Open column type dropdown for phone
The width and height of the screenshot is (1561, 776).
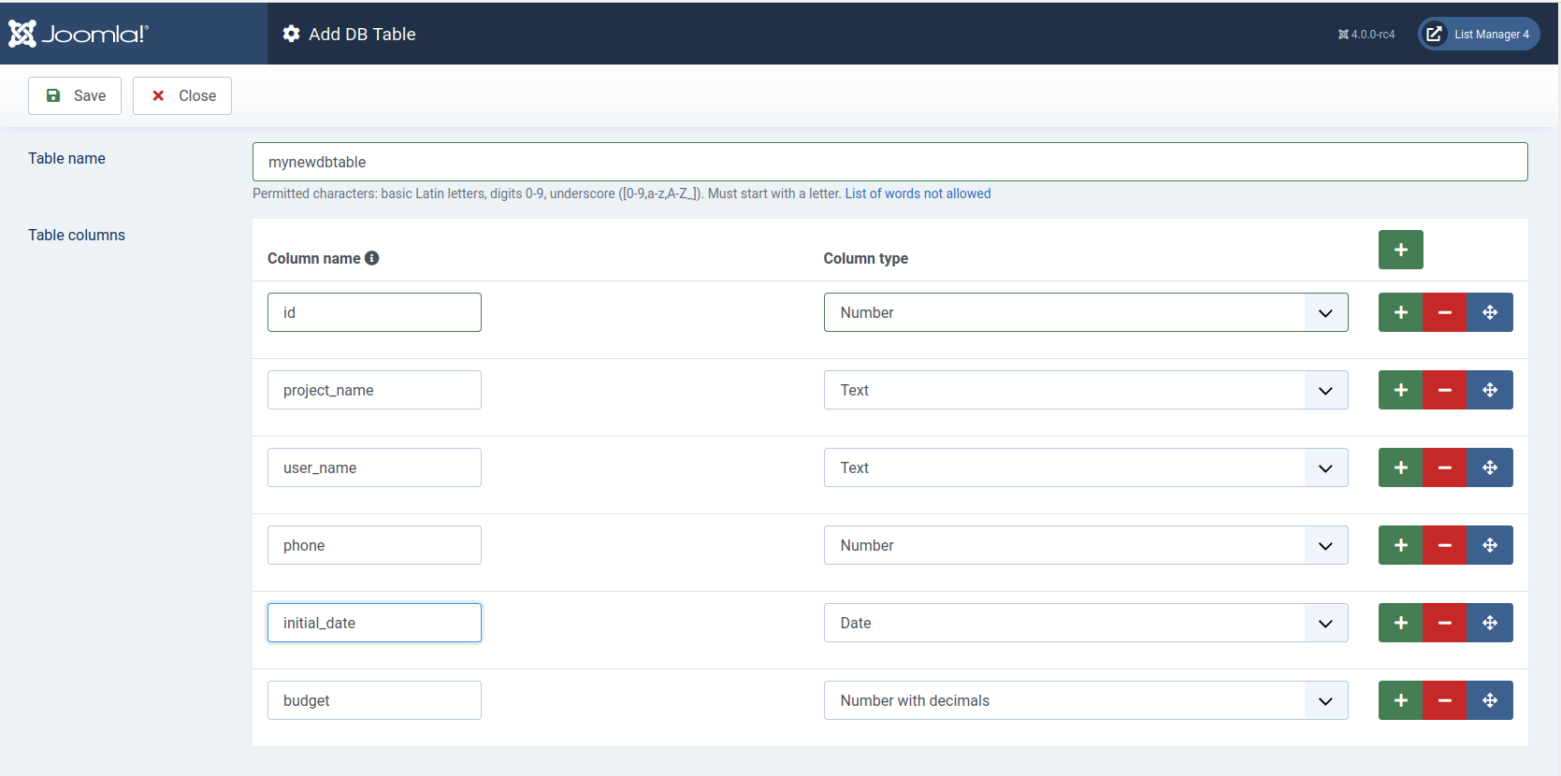[x=1086, y=545]
